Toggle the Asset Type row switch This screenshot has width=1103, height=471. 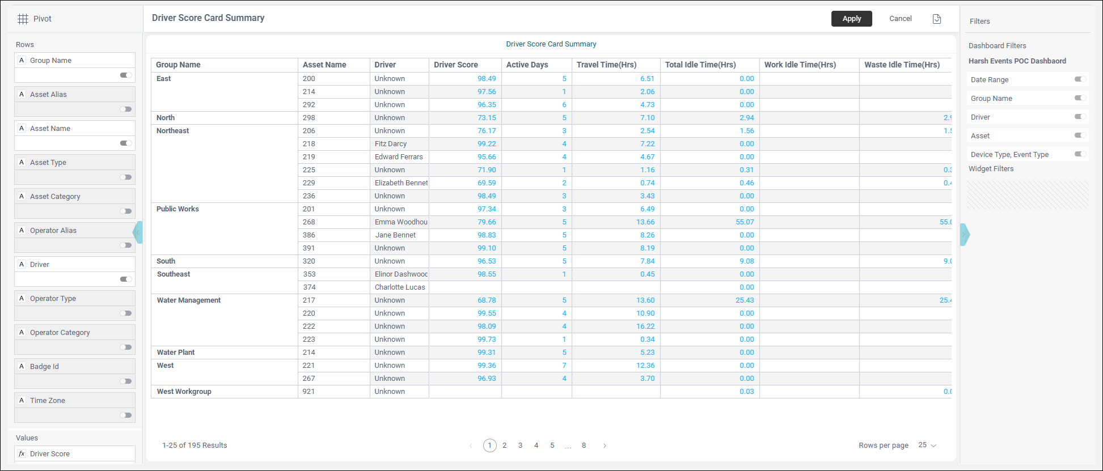[126, 177]
